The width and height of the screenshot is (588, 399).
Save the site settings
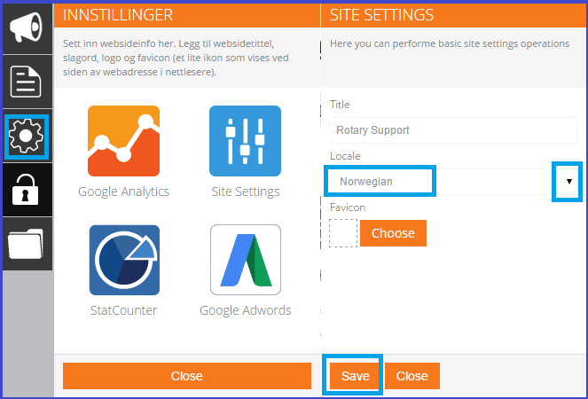[x=355, y=376]
